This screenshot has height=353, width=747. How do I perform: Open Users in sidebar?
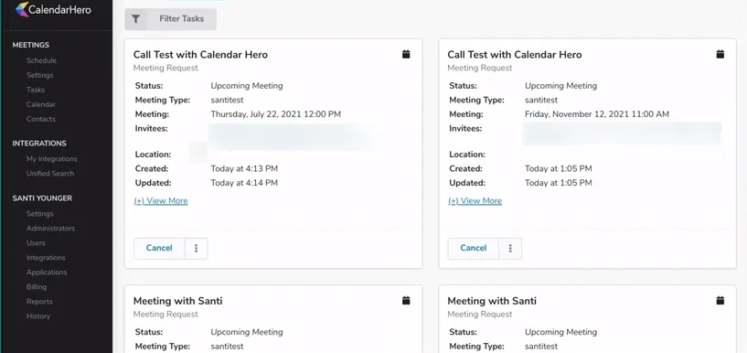pos(36,243)
